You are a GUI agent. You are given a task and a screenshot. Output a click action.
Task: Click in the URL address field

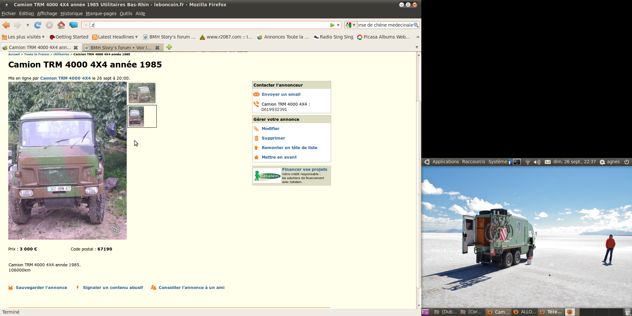211,25
